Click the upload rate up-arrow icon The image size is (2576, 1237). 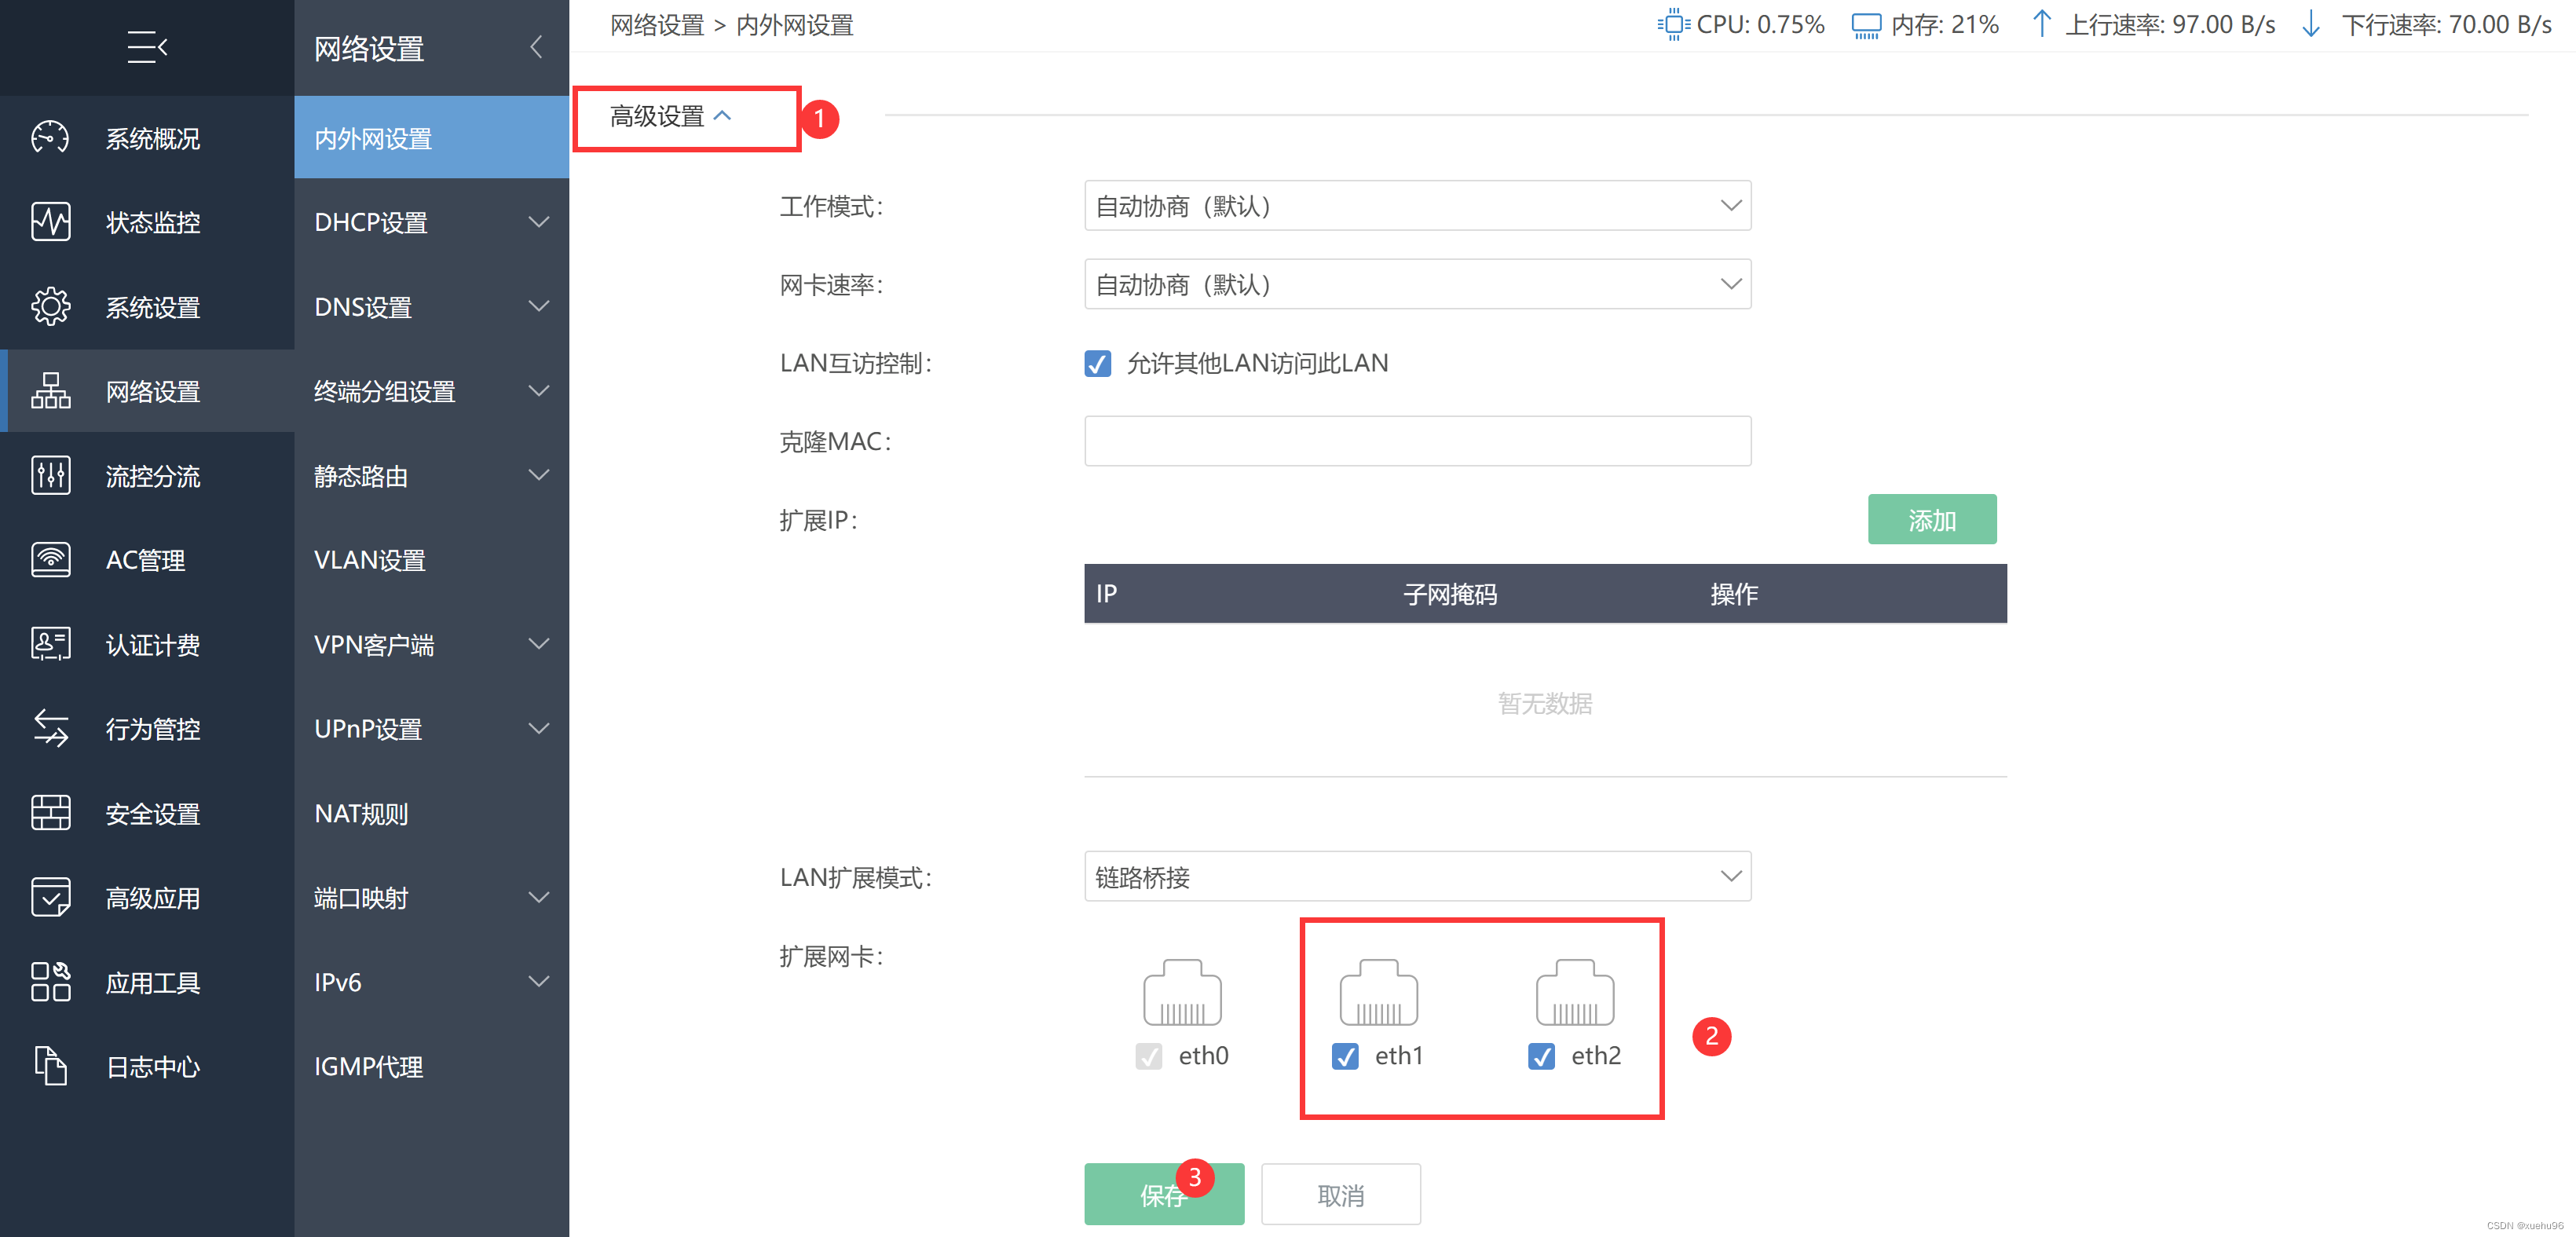[2042, 24]
